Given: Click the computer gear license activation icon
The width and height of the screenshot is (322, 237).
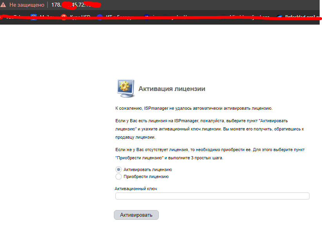Looking at the screenshot, I should [126, 88].
